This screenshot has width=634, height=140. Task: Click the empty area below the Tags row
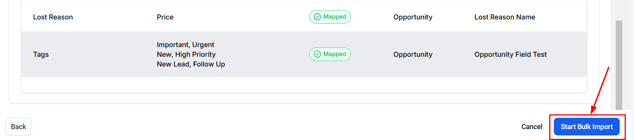(x=304, y=84)
